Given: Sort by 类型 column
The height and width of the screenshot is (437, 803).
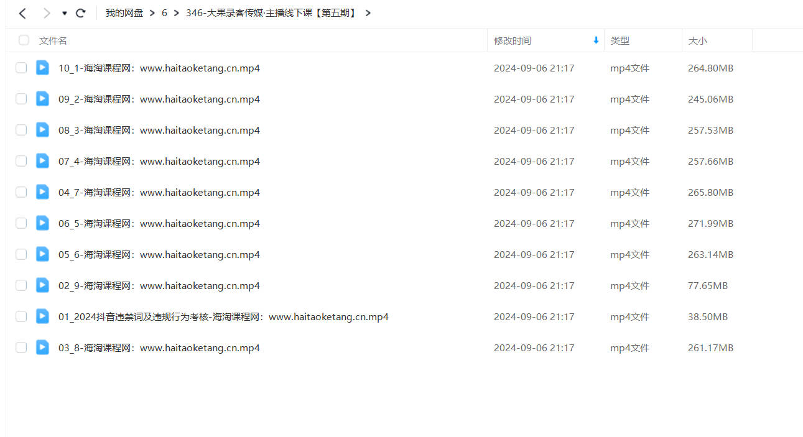Looking at the screenshot, I should tap(620, 40).
